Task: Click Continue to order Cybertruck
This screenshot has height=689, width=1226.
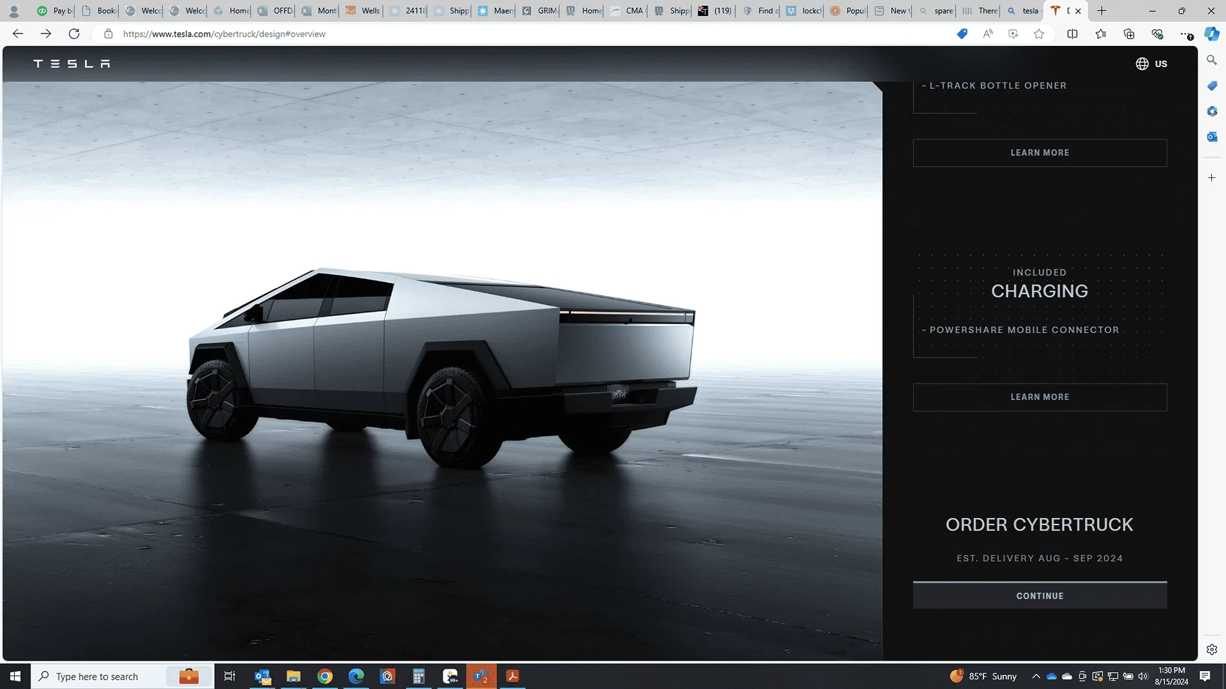Action: (1040, 595)
